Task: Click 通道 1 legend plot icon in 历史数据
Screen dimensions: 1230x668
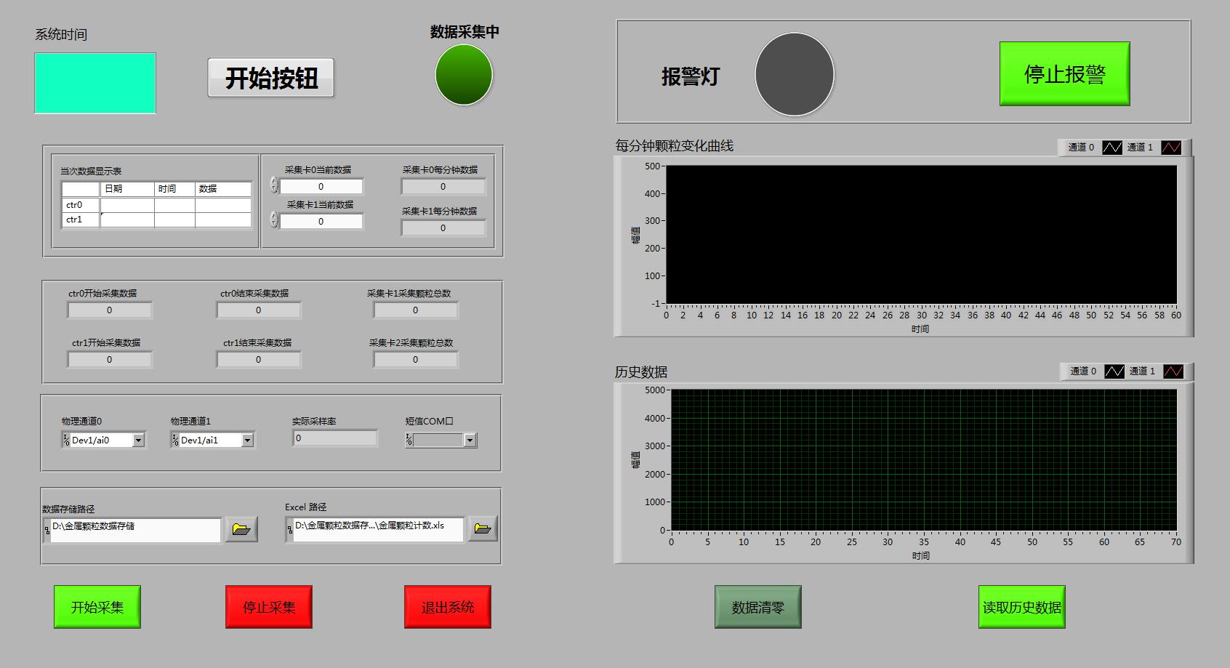Action: (x=1173, y=371)
